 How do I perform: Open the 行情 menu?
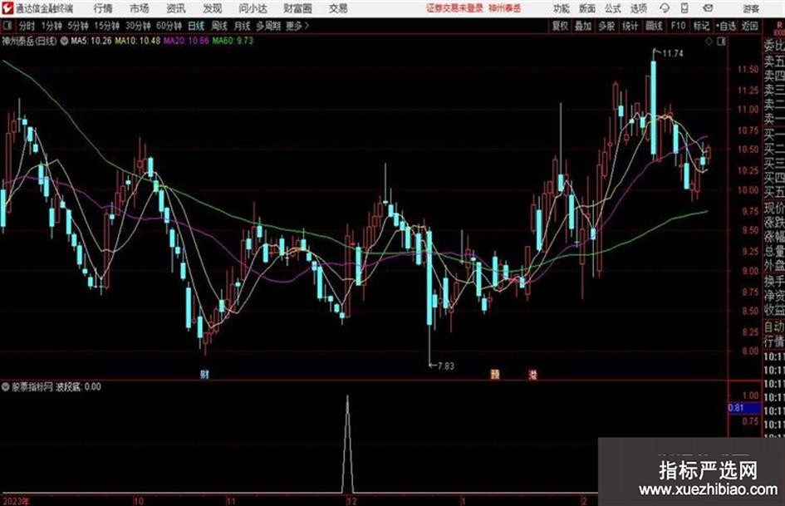pos(103,8)
